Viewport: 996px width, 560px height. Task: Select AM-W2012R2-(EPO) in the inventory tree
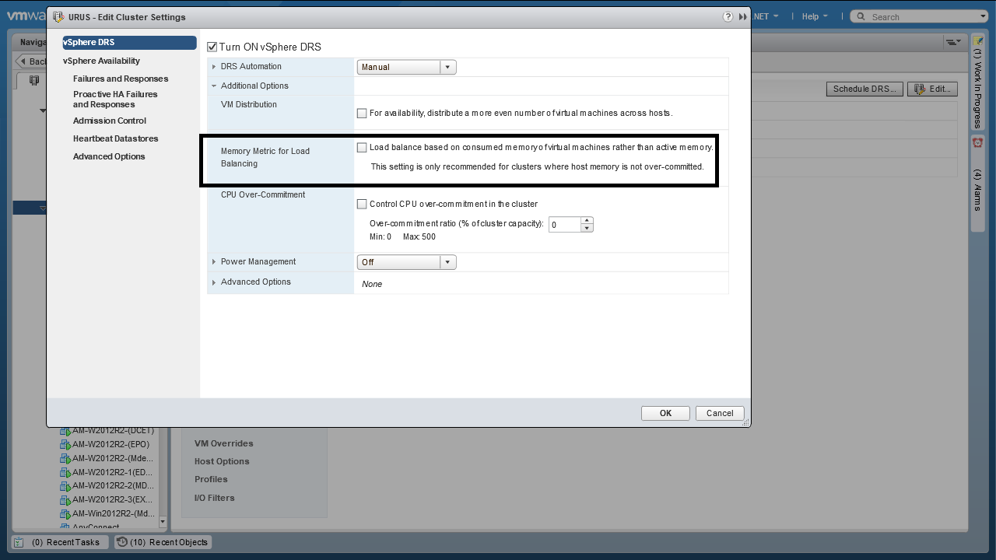pyautogui.click(x=110, y=445)
